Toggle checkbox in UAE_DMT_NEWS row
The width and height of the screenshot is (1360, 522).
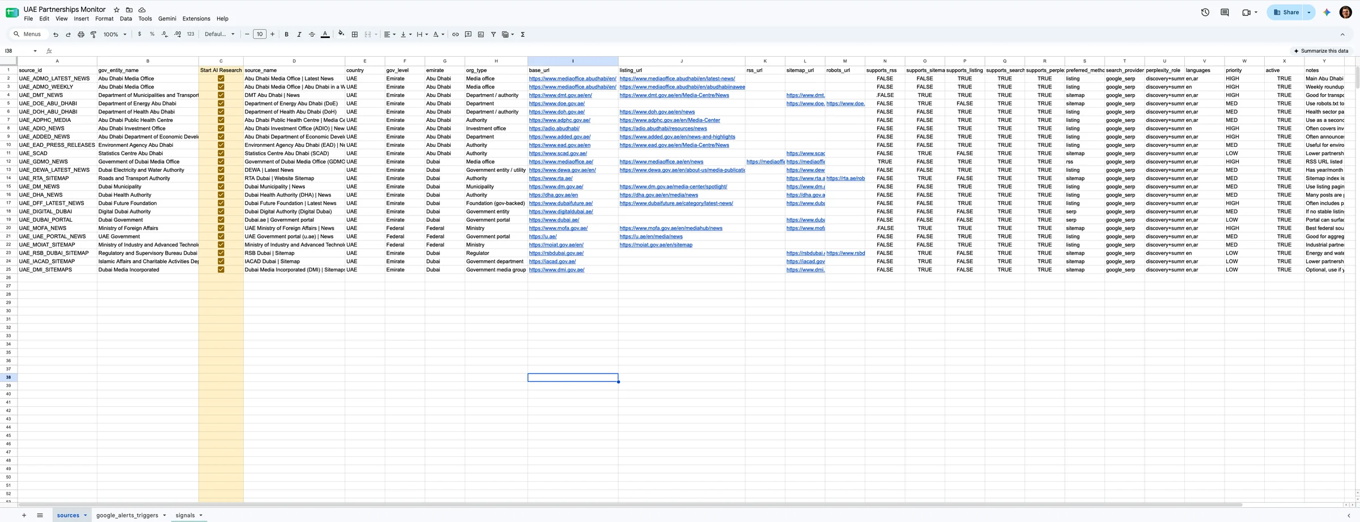pos(221,95)
